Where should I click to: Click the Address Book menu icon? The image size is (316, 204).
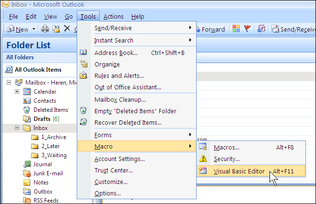(x=84, y=53)
